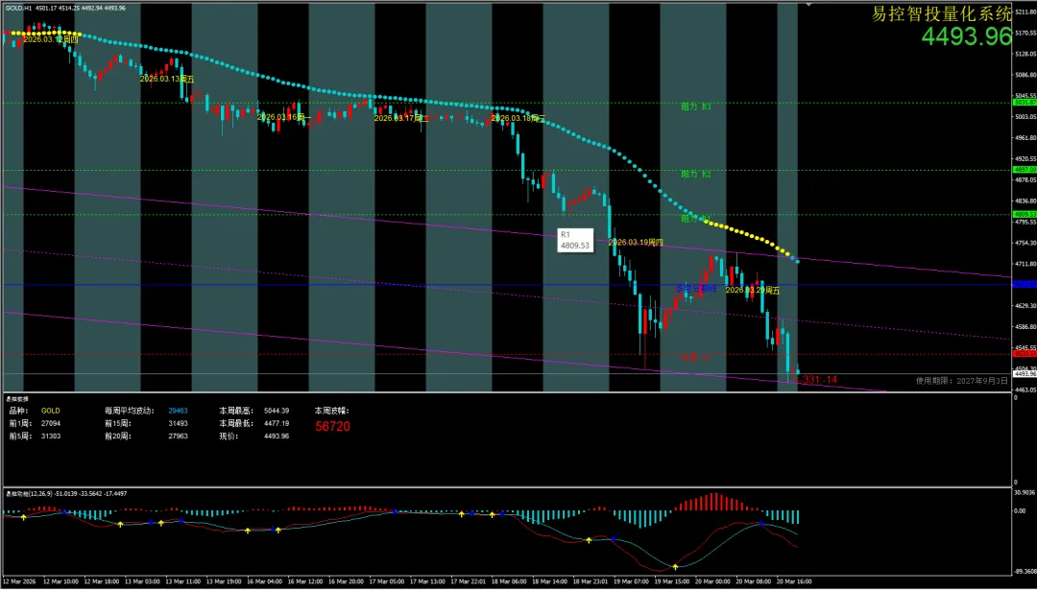Screen dimensions: 1037x590
Task: Click the 4629.30 price scale label
Action: tap(1025, 306)
